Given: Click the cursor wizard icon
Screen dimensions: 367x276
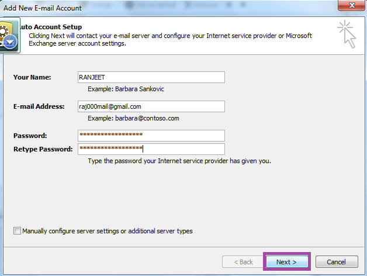Looking at the screenshot, I should click(347, 34).
